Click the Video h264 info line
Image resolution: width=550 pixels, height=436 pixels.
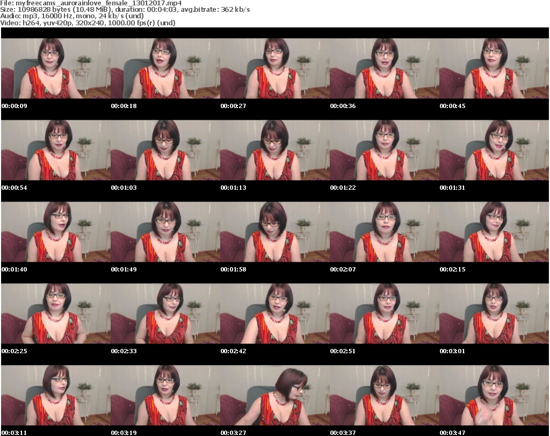coord(88,23)
